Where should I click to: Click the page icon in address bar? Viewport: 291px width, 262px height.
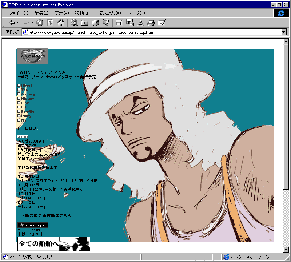click(x=25, y=32)
